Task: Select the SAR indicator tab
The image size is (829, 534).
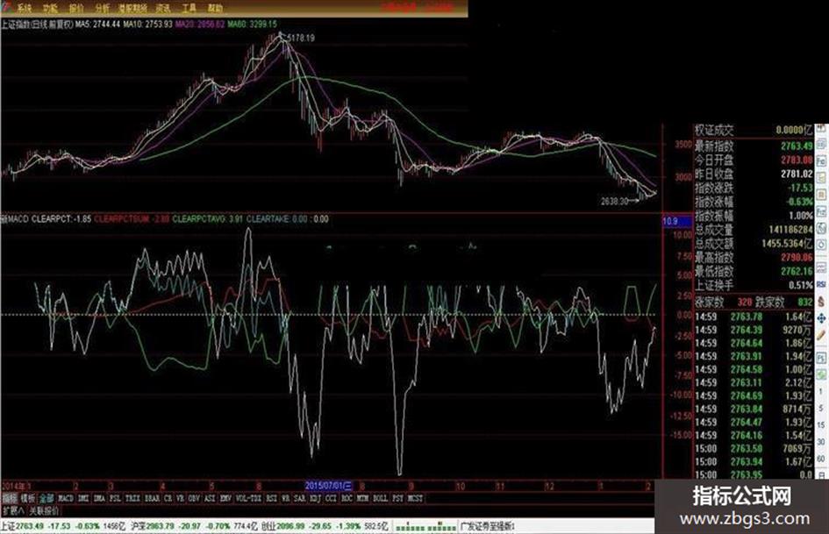Action: [x=300, y=498]
